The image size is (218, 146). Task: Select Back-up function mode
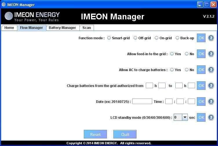[x=177, y=38]
